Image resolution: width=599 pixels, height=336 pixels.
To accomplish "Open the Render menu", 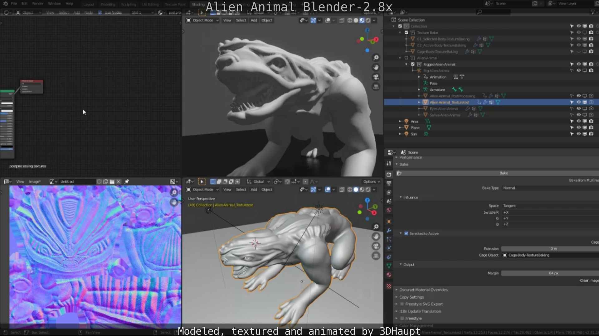I will pyautogui.click(x=38, y=4).
